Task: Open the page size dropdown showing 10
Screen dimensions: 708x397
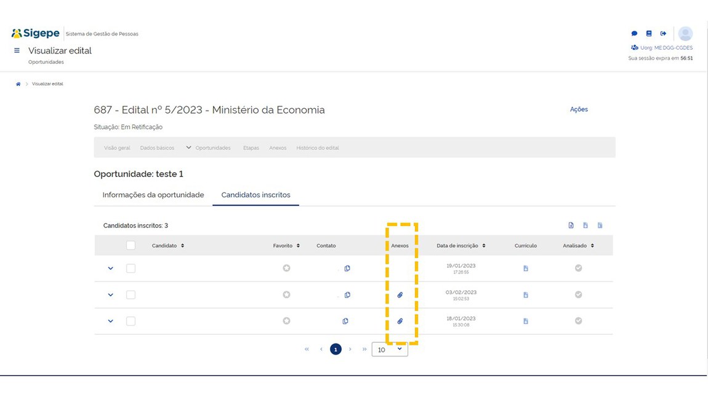Action: point(390,350)
